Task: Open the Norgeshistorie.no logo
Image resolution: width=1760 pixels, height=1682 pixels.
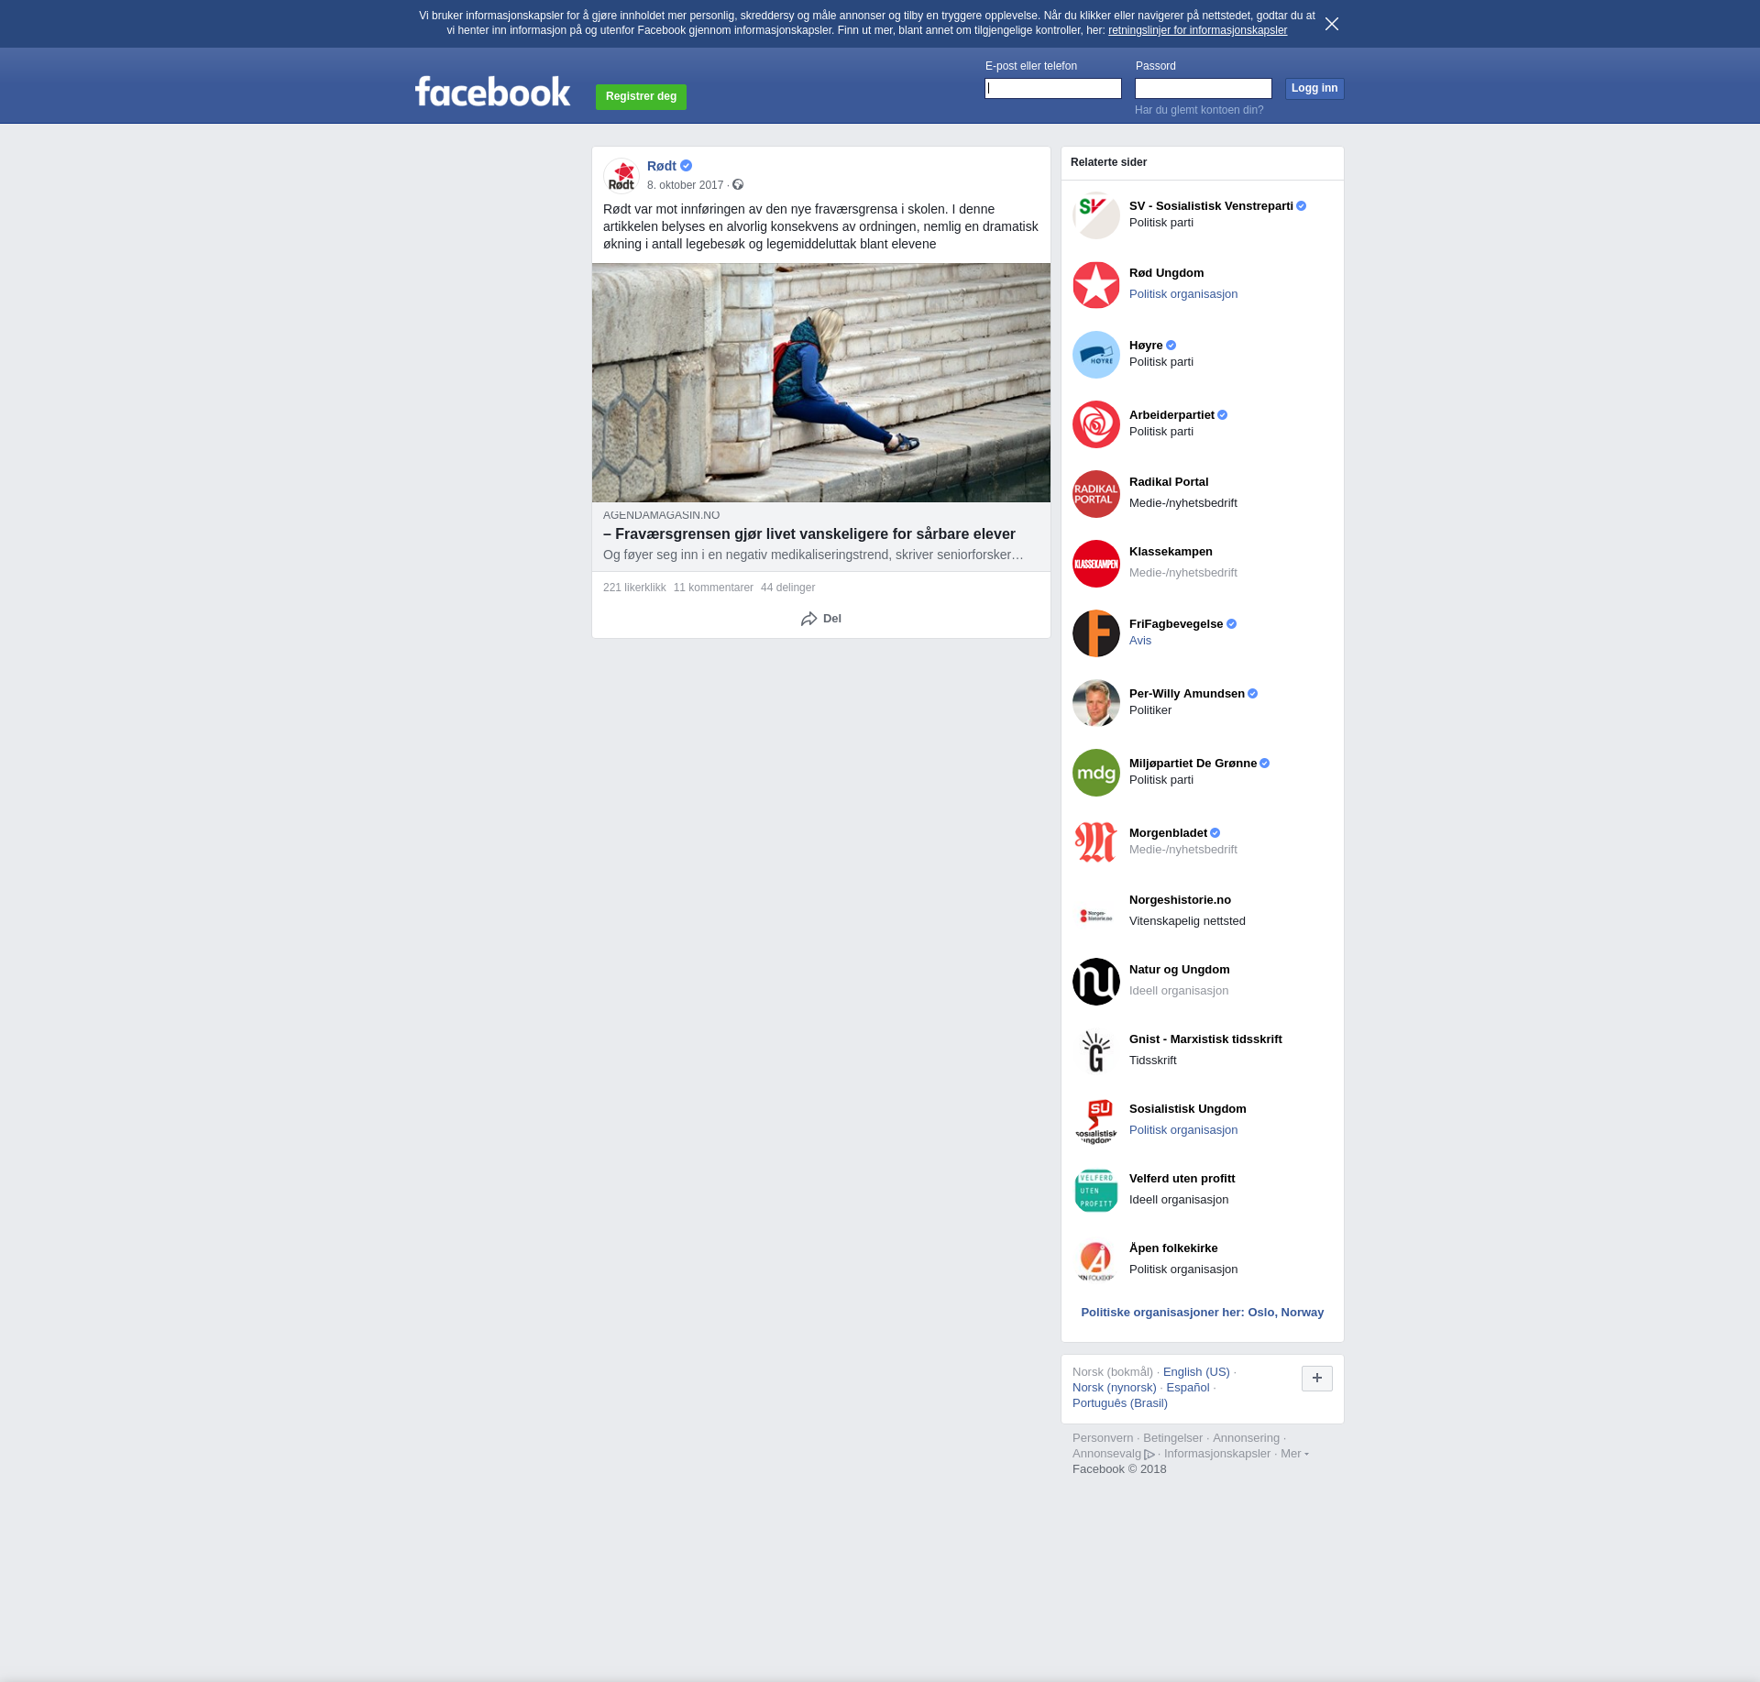Action: 1096,912
